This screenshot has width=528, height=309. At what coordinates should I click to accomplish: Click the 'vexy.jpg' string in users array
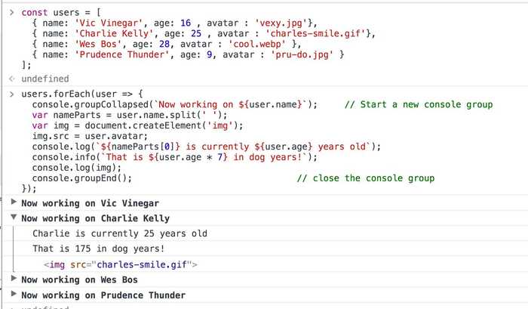pos(281,23)
